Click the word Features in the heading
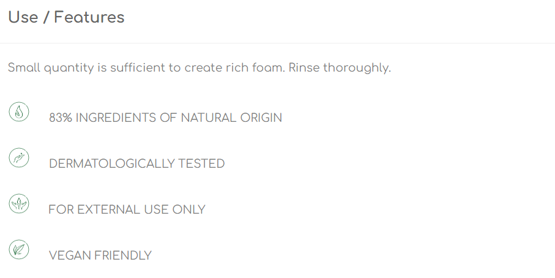 (89, 17)
